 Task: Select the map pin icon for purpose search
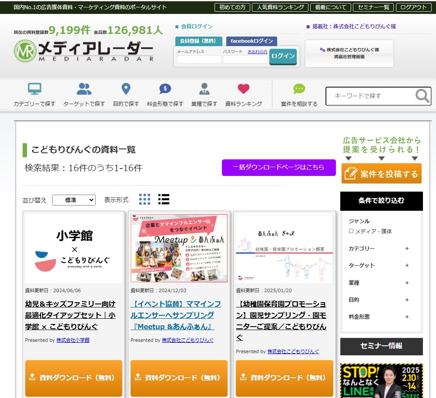point(126,89)
